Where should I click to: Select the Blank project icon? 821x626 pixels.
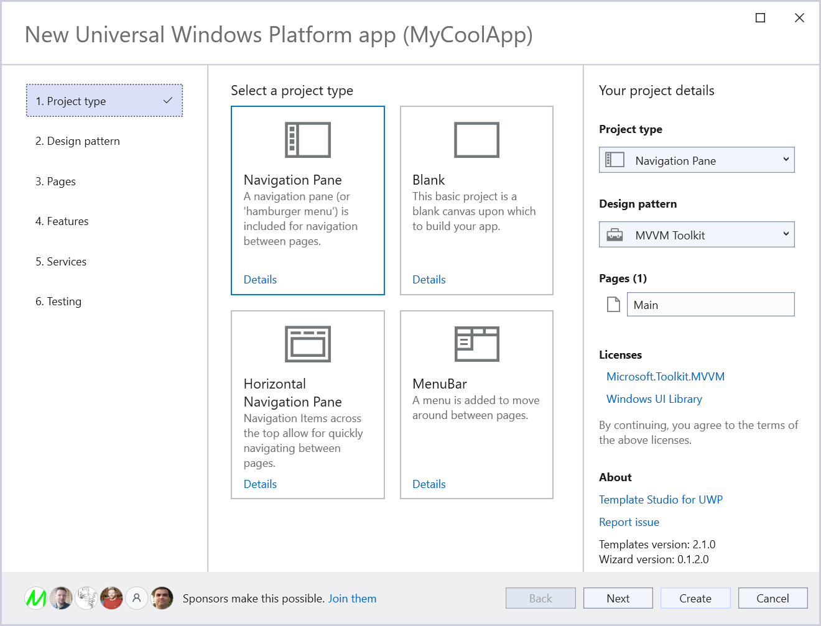pos(476,140)
